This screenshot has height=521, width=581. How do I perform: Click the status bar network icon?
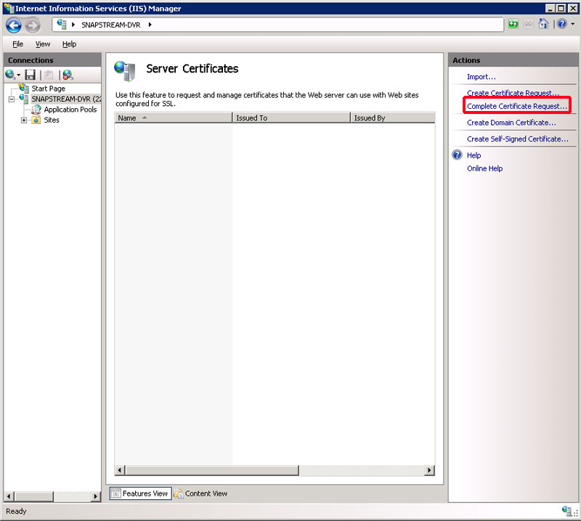click(x=566, y=511)
